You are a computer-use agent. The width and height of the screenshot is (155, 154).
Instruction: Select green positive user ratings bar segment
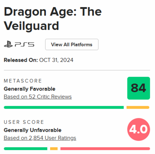26,149
